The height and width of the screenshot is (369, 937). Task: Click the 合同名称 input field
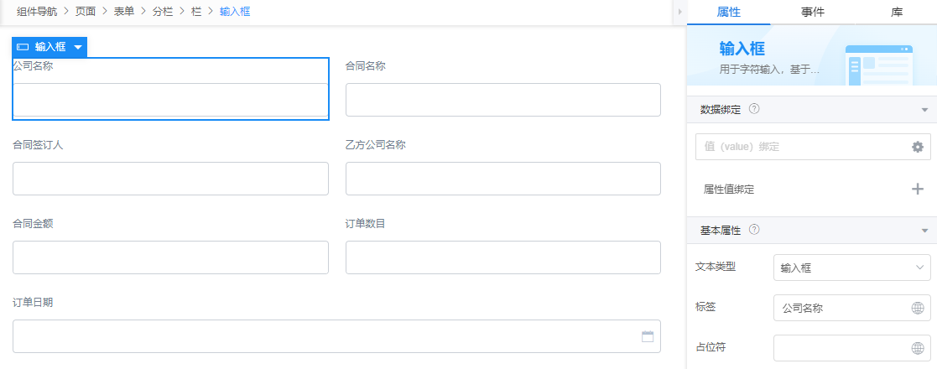click(x=503, y=100)
